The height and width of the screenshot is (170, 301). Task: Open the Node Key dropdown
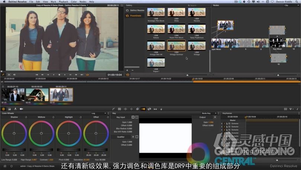click(209, 113)
